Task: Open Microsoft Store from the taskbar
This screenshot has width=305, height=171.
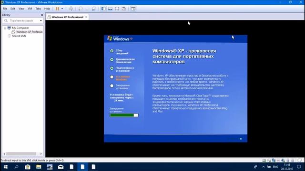Action: [28, 167]
